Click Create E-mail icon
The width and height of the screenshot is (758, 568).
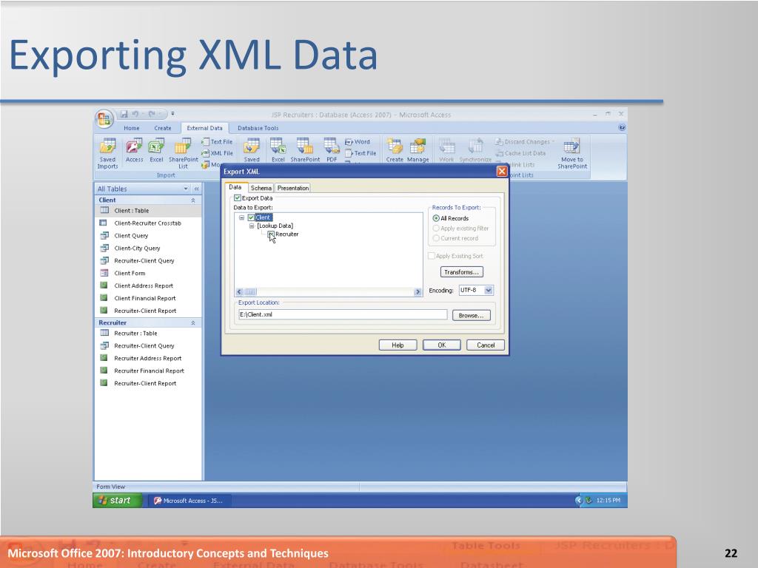click(x=395, y=150)
